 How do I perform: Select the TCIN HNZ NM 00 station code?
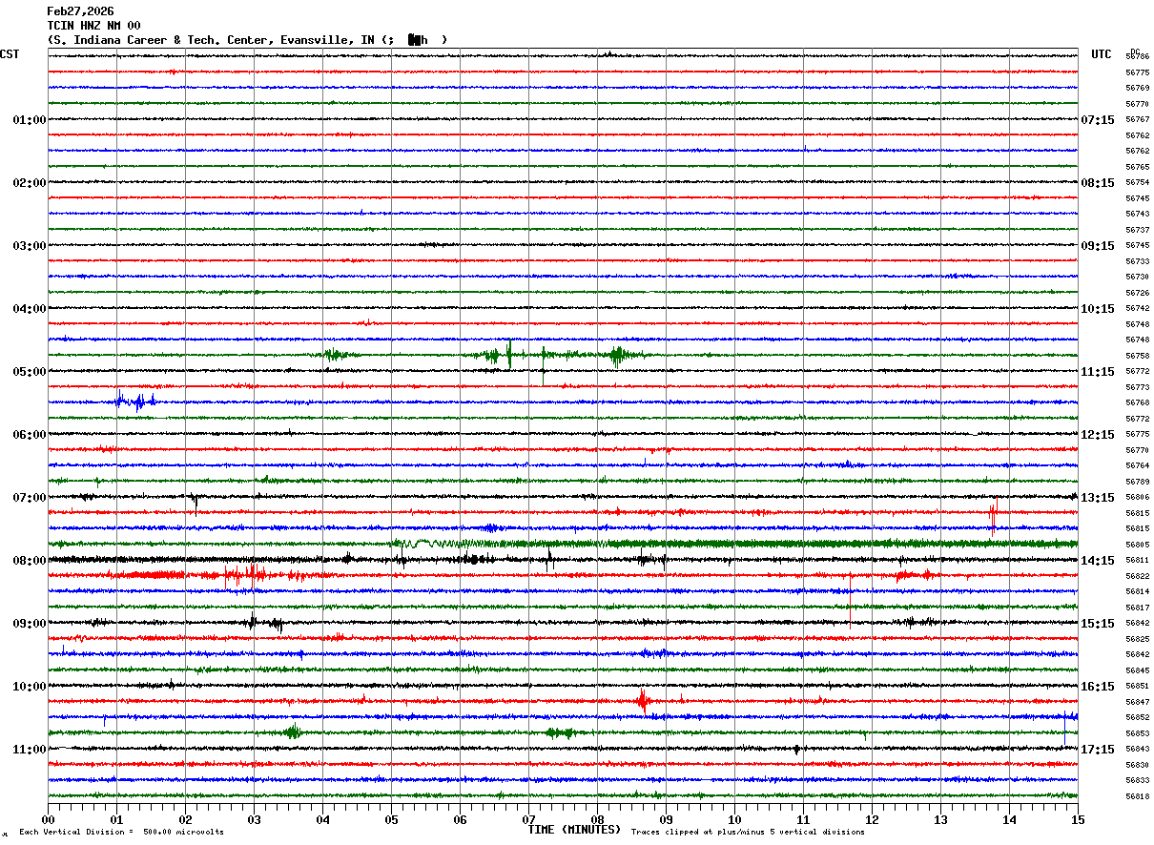click(93, 26)
